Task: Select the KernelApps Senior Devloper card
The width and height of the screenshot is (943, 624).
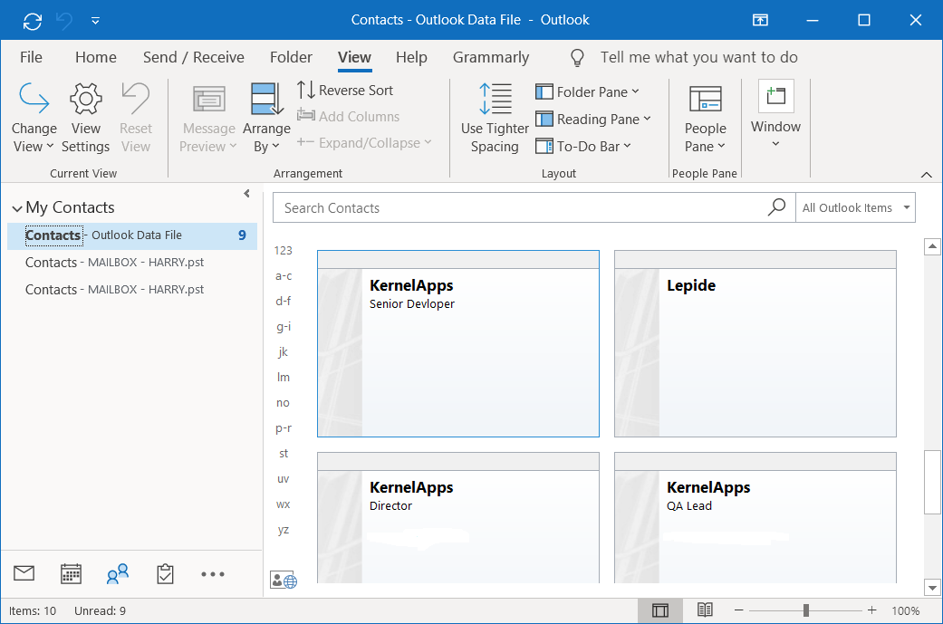Action: (458, 343)
